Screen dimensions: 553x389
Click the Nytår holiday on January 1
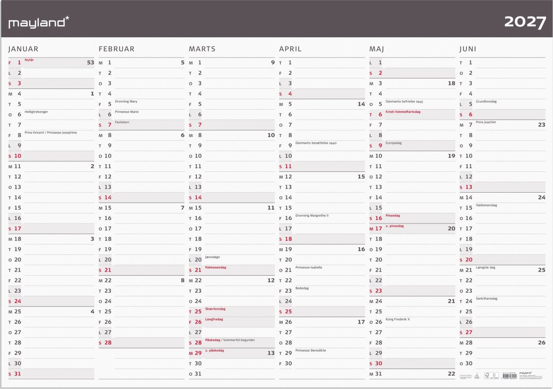coord(29,60)
